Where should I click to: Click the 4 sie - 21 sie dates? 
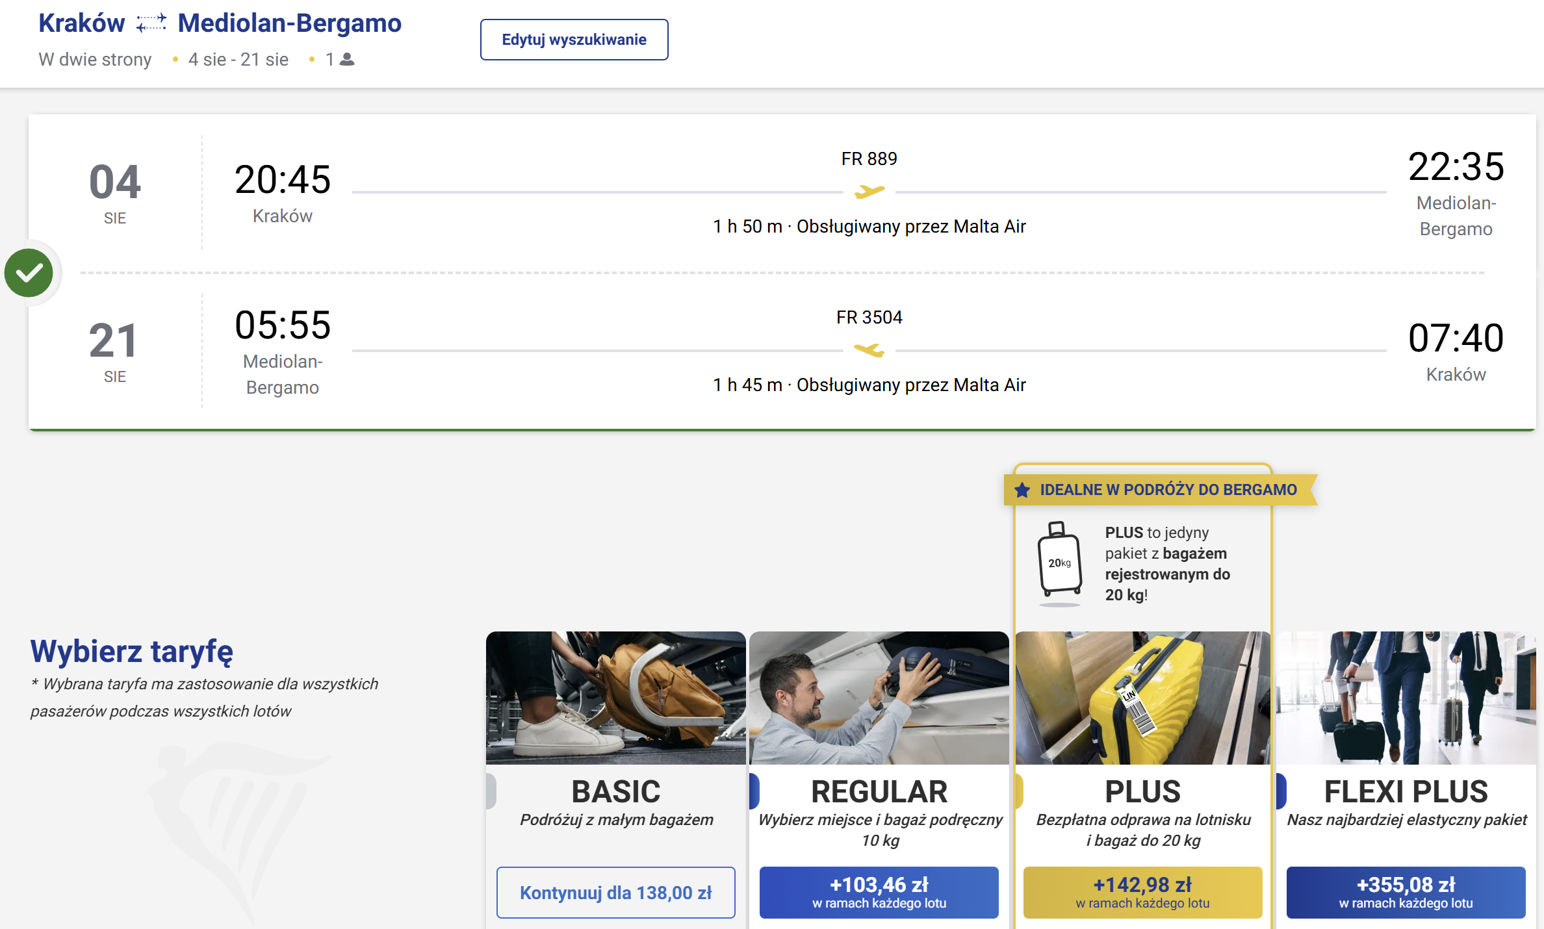pos(238,60)
